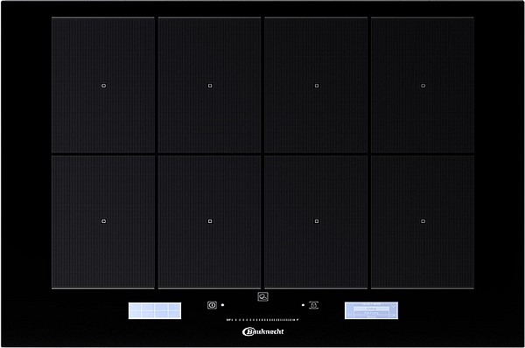Set the heat on the power level slider
Screen dimensions: 525x348
[x=262, y=320]
